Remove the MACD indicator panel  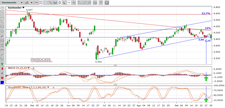pos(33,68)
